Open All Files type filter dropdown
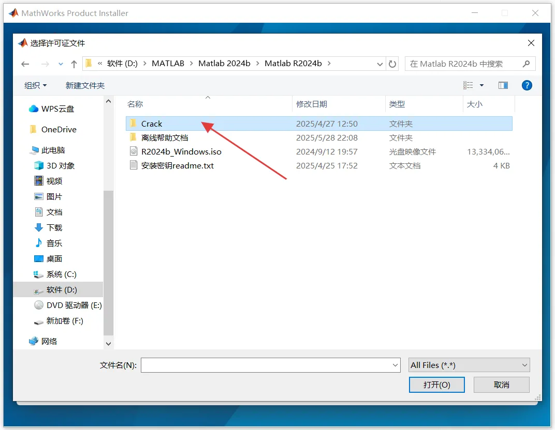The image size is (555, 430). point(469,365)
